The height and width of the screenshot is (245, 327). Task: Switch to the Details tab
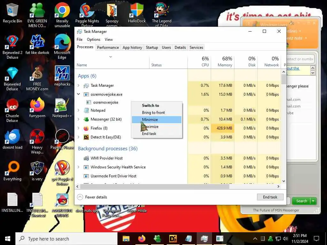180,48
